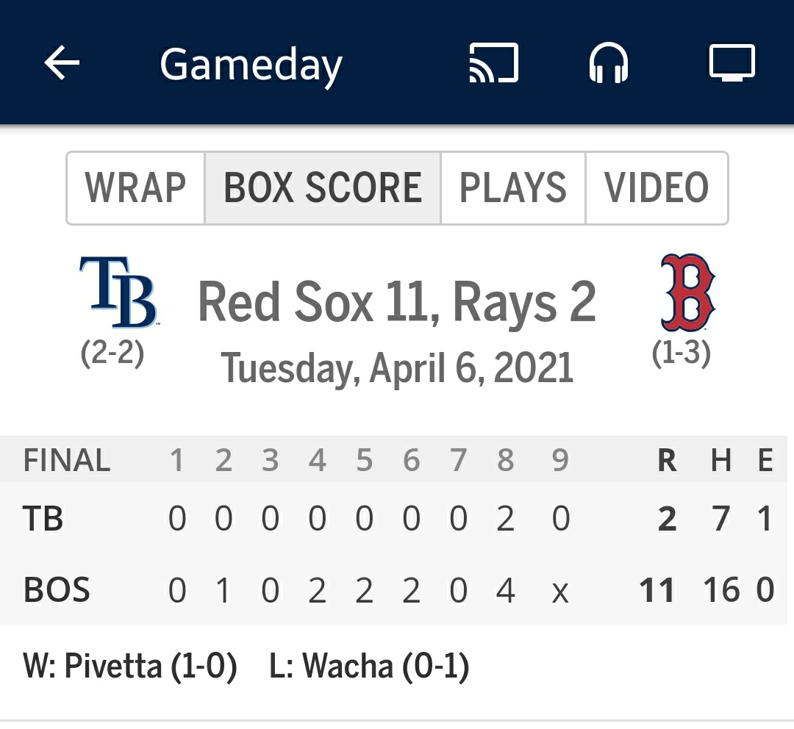Viewport: 794px width, 729px height.
Task: Open the TV video stream icon
Action: 732,62
